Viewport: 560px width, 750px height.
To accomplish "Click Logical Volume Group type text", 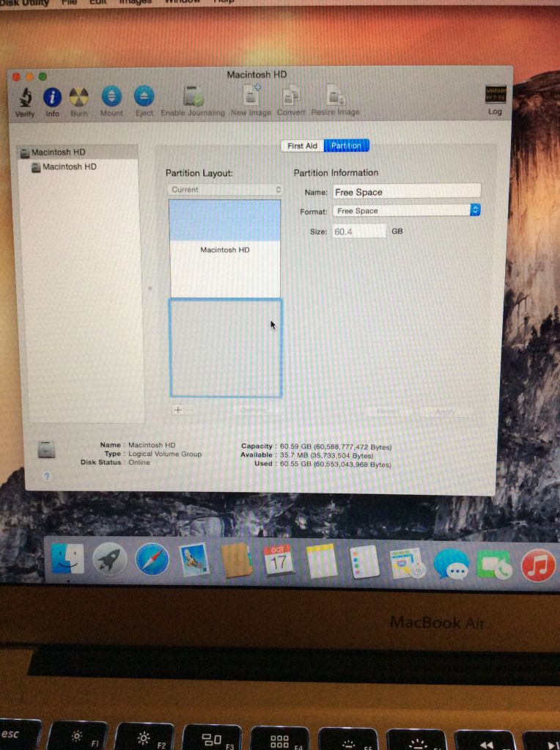I will pos(165,454).
